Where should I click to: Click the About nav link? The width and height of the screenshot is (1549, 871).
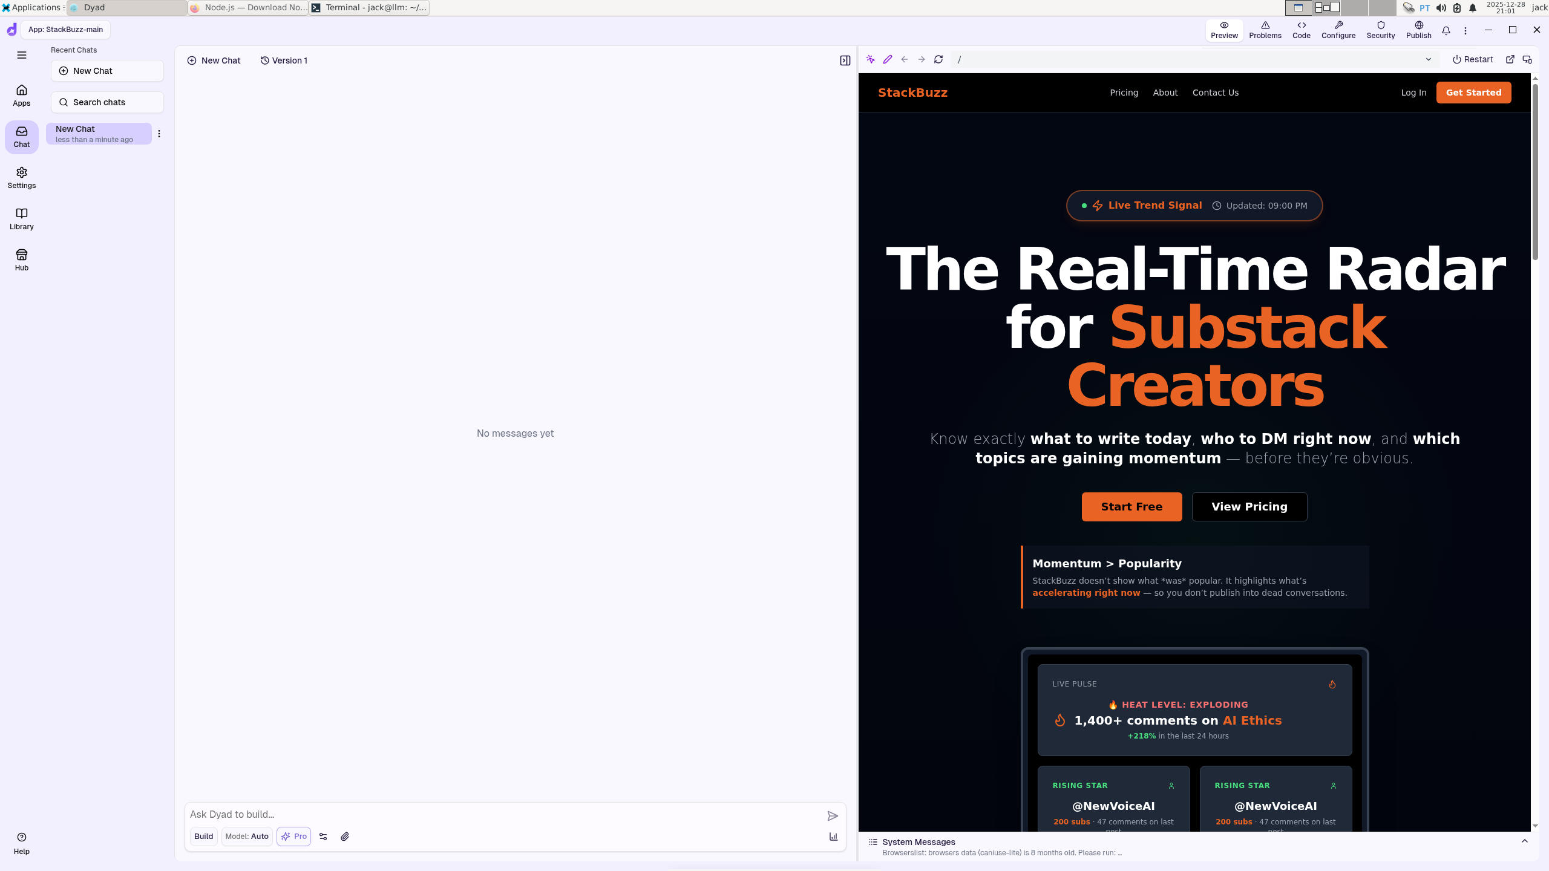tap(1165, 93)
